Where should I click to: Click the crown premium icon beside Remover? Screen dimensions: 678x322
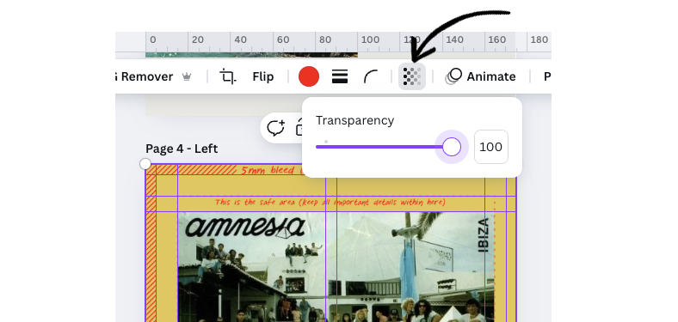click(x=187, y=76)
